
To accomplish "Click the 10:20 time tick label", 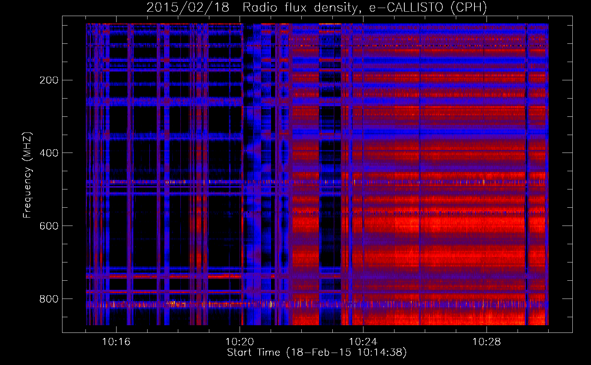I will pyautogui.click(x=240, y=342).
